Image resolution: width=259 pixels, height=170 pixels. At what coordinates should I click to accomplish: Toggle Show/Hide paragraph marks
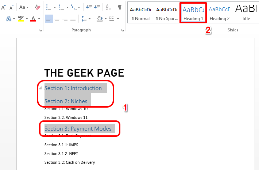click(120, 7)
